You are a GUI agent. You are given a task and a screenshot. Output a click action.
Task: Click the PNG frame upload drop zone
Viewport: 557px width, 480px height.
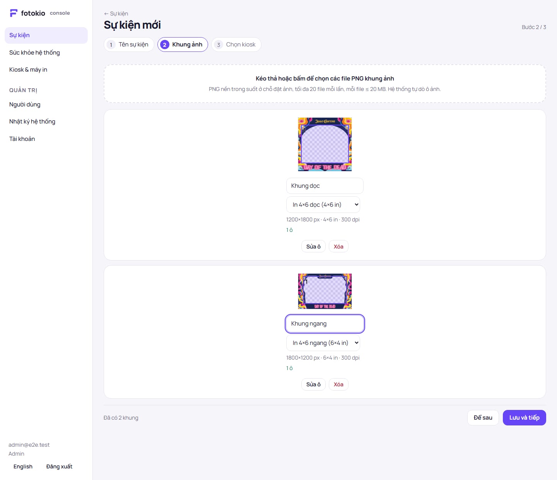point(325,84)
